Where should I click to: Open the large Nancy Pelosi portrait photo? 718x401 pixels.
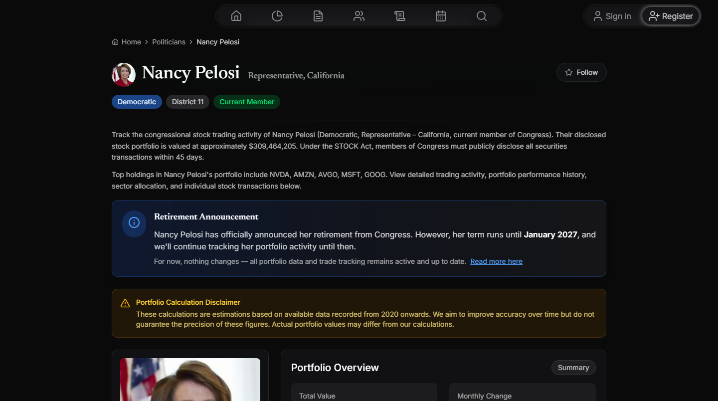(190, 380)
